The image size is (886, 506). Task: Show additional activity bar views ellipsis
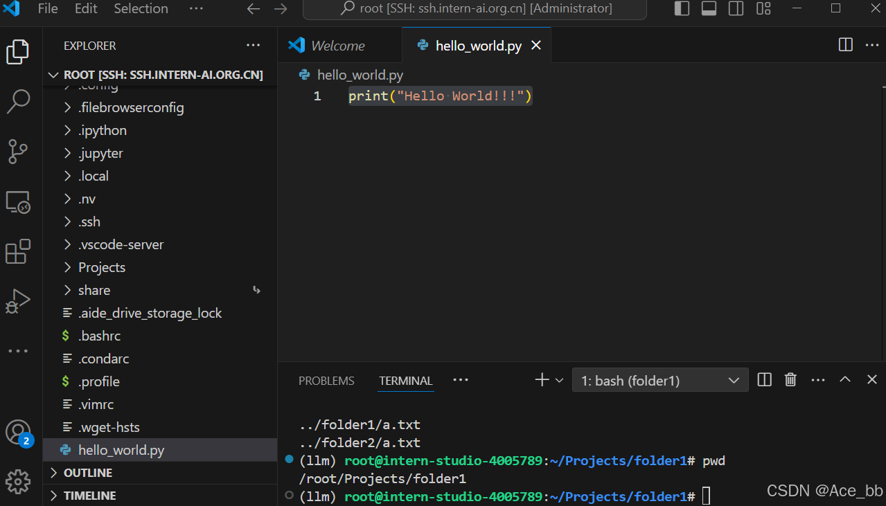click(x=18, y=351)
